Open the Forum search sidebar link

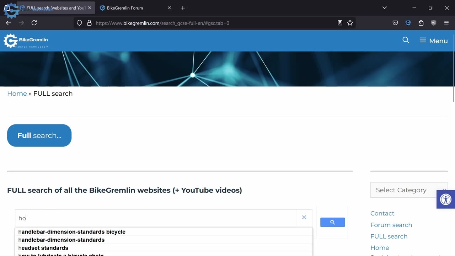(x=391, y=225)
